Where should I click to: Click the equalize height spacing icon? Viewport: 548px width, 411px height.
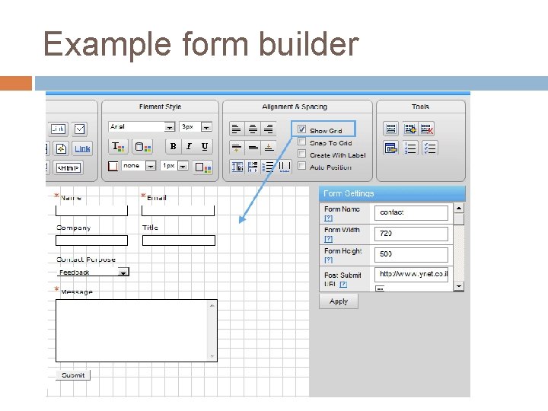click(x=237, y=167)
